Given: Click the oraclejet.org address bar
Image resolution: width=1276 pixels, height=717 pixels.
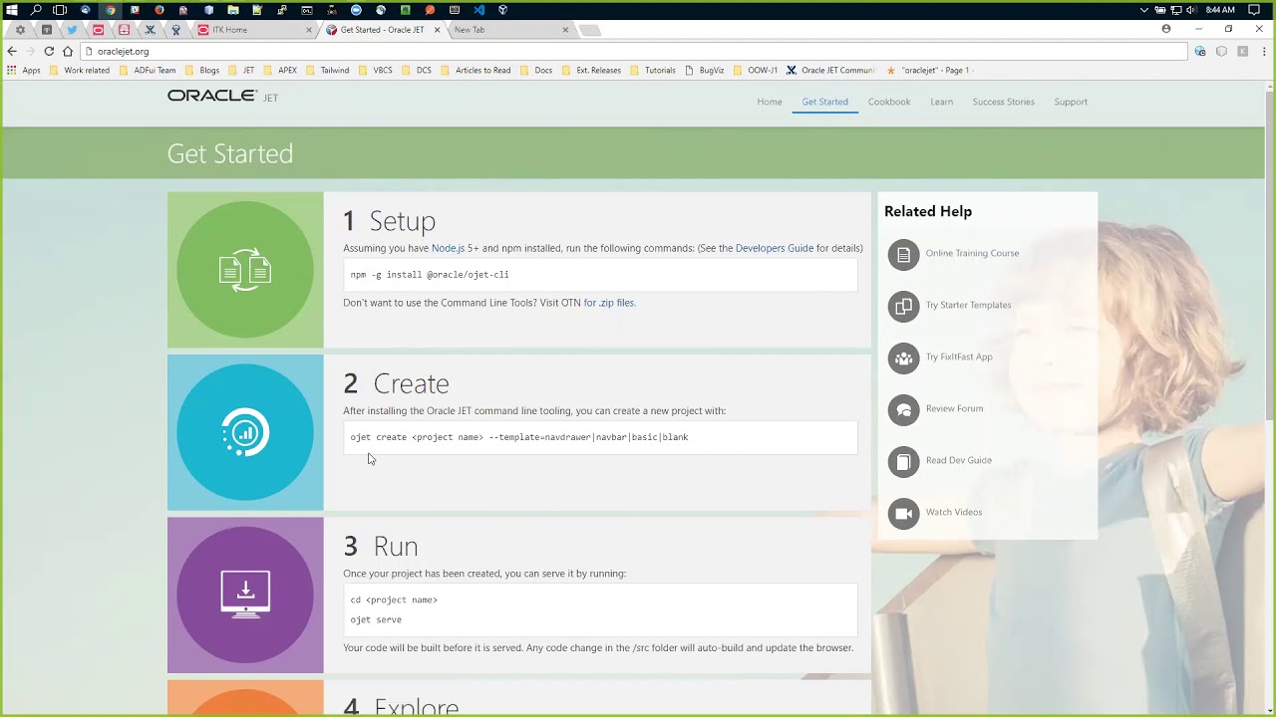Looking at the screenshot, I should pos(634,51).
